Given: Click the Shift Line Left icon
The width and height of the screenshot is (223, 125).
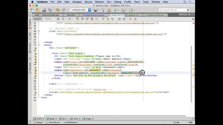Looking at the screenshot, I should [119, 19].
